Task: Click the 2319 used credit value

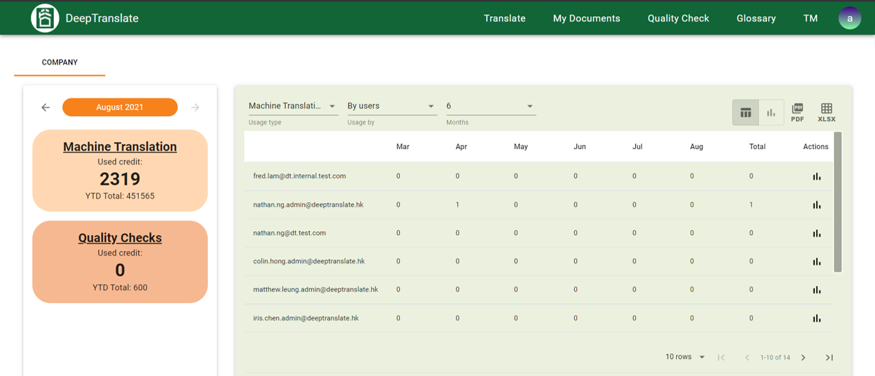Action: click(x=120, y=179)
